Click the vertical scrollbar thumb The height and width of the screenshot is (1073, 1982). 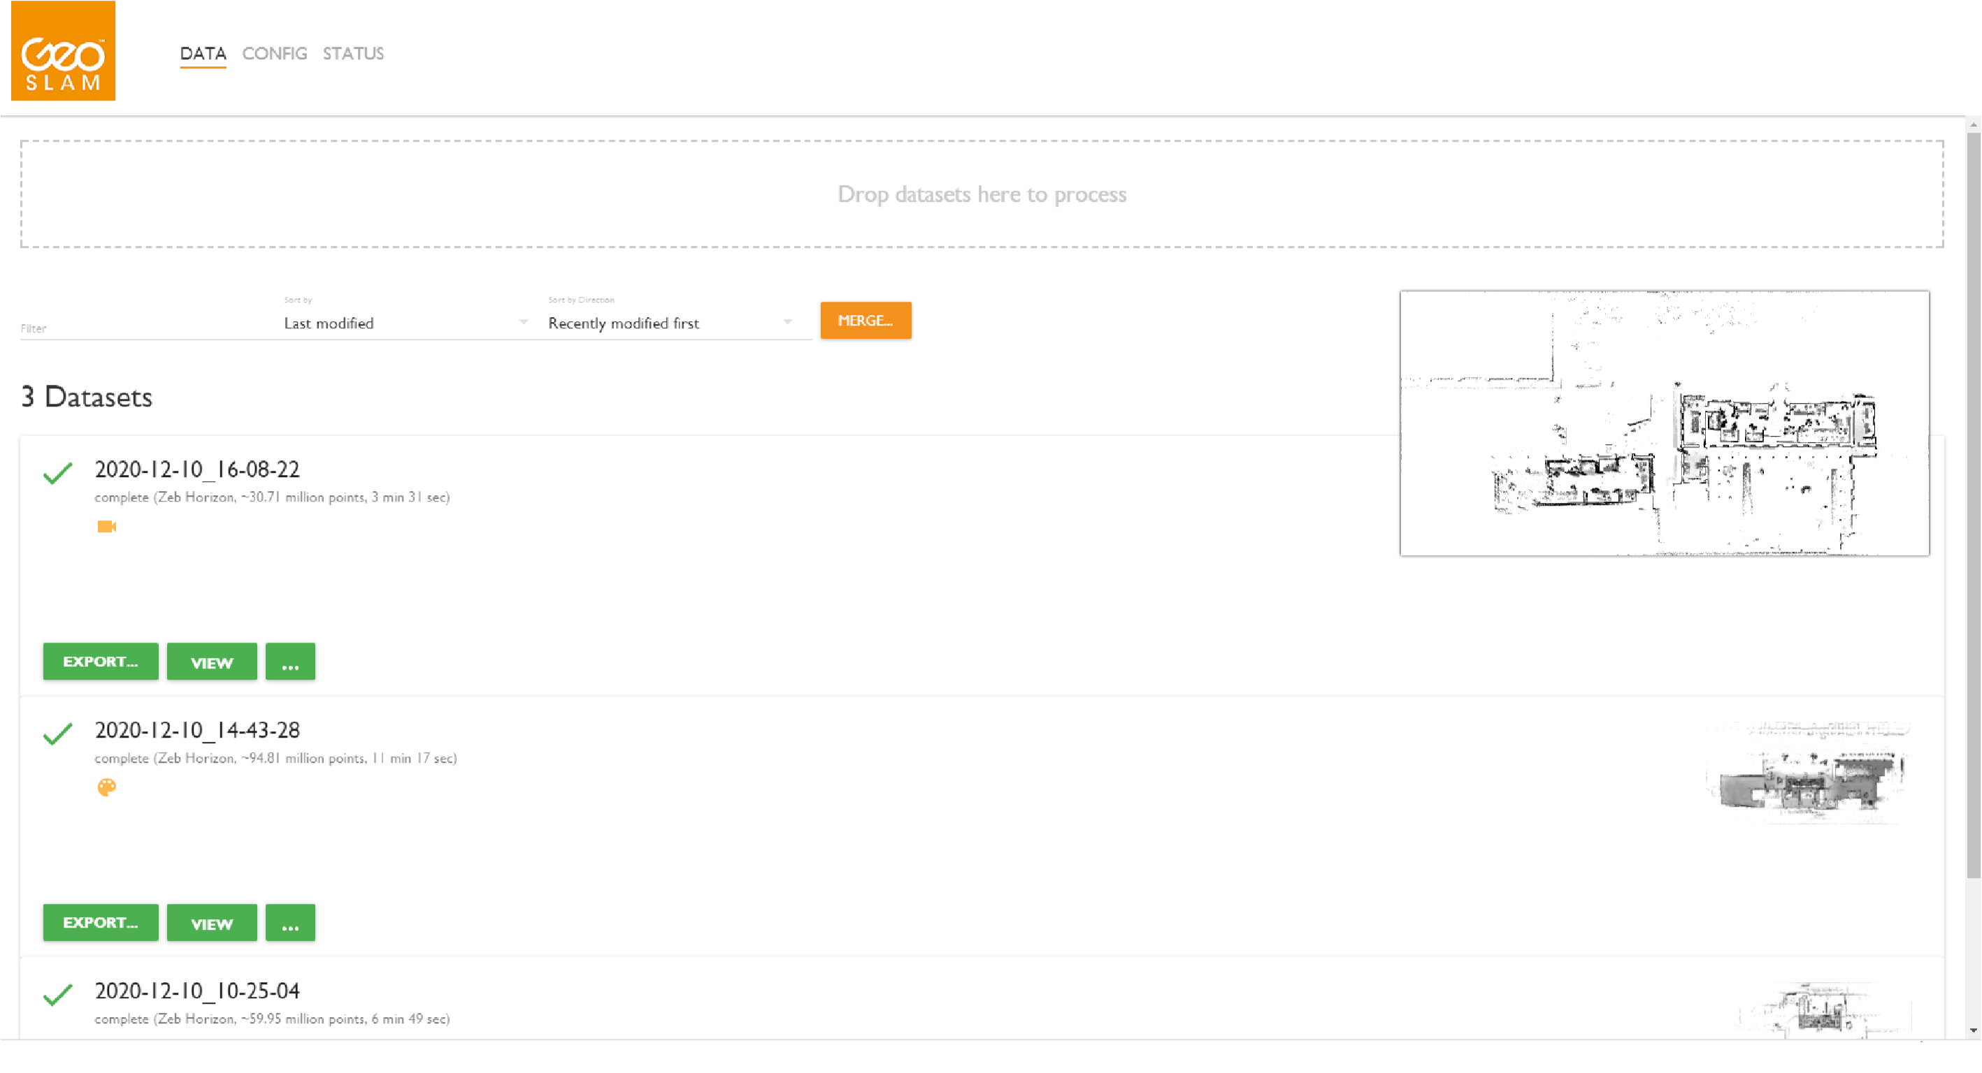pyautogui.click(x=1974, y=504)
